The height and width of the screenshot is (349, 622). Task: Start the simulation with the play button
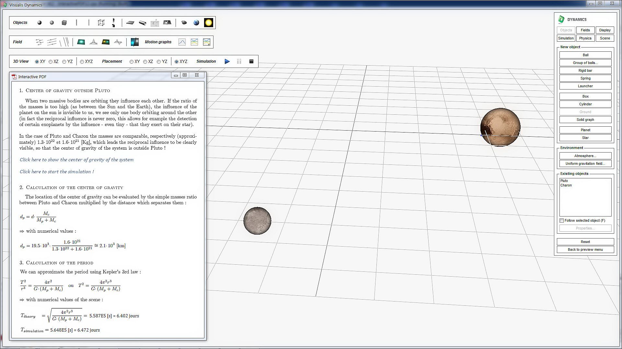click(227, 61)
